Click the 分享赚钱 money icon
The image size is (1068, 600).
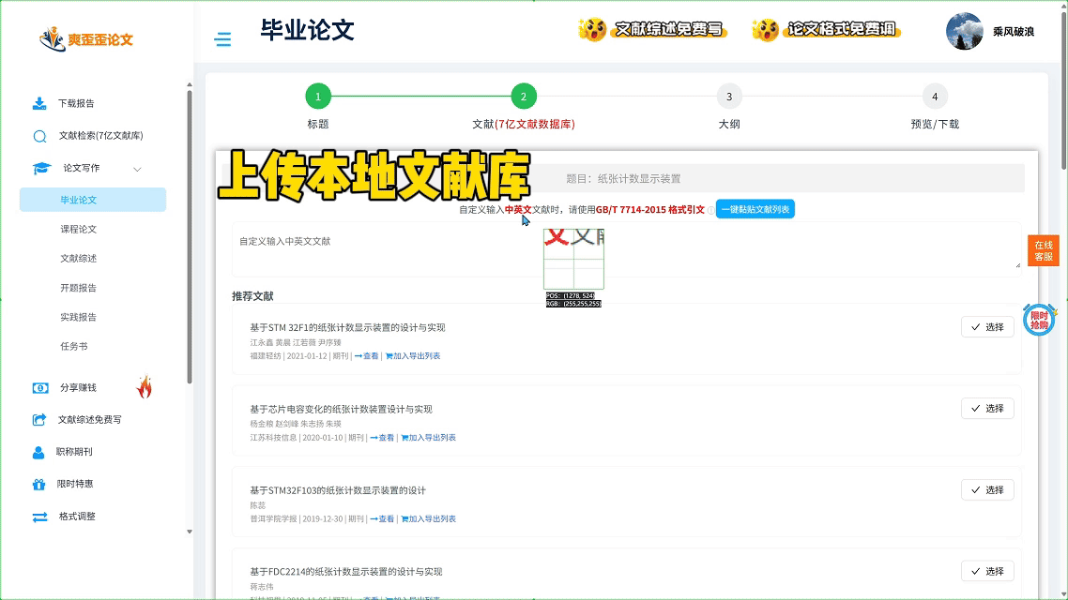[x=40, y=387]
